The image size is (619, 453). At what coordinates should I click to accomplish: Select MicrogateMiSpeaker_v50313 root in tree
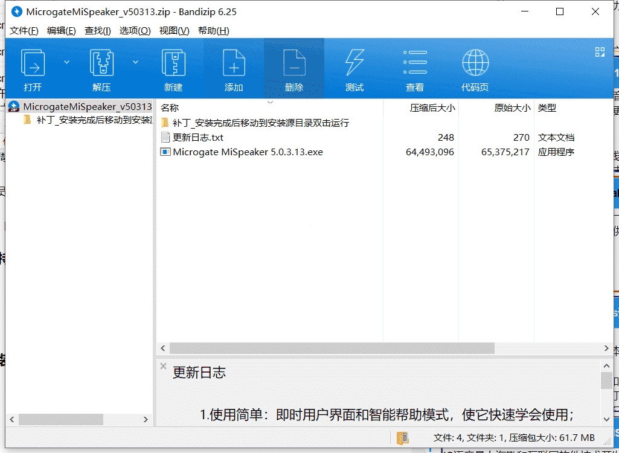pyautogui.click(x=80, y=107)
